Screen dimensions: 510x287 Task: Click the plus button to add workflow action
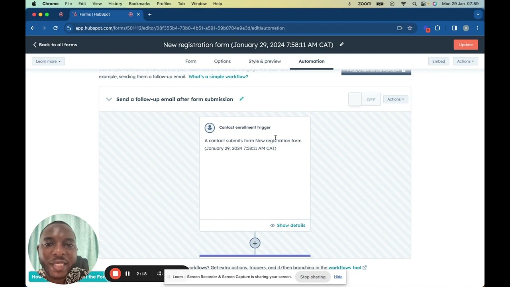[255, 243]
